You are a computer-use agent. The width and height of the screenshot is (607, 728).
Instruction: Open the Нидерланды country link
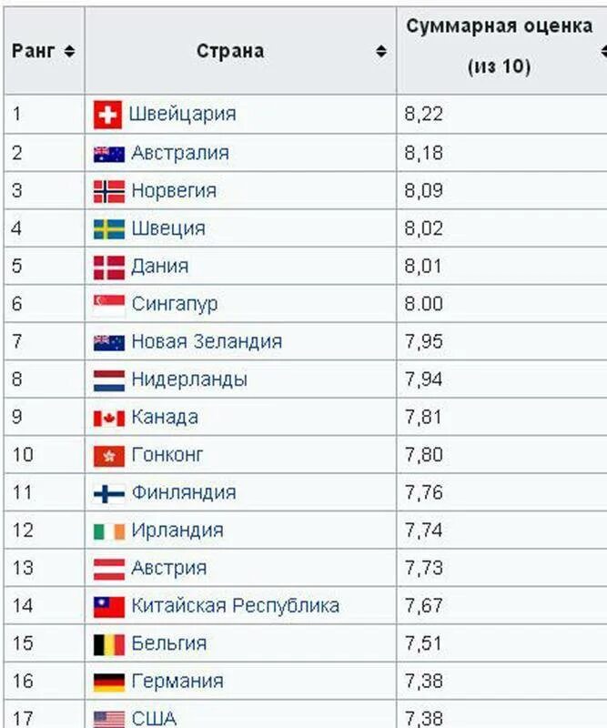tap(189, 379)
